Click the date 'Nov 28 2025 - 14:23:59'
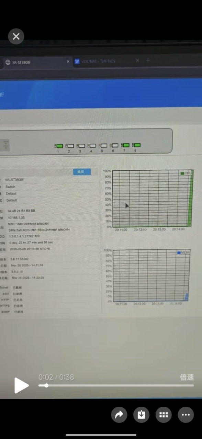This screenshot has width=202, height=439. pyautogui.click(x=28, y=278)
